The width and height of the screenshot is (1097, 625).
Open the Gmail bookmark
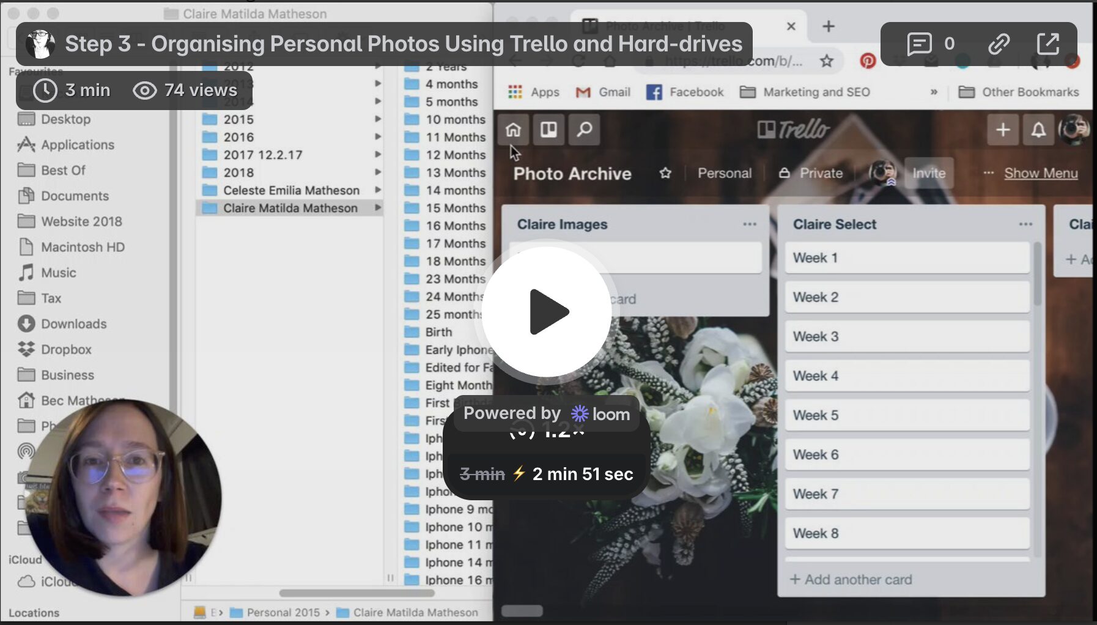click(x=603, y=92)
